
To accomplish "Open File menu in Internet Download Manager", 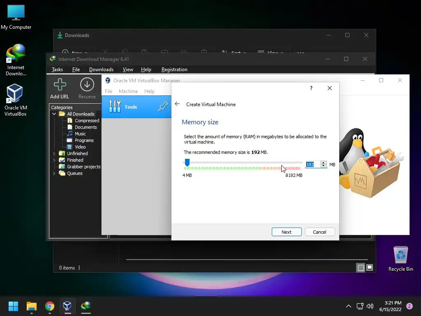I will pyautogui.click(x=76, y=69).
